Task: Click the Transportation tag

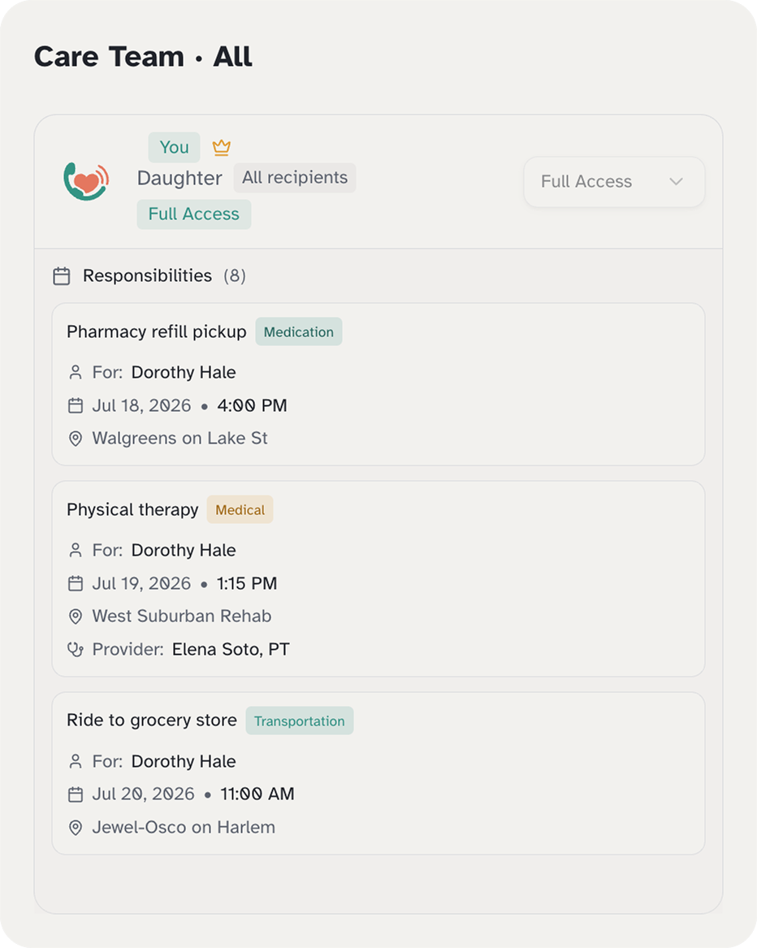Action: click(299, 721)
